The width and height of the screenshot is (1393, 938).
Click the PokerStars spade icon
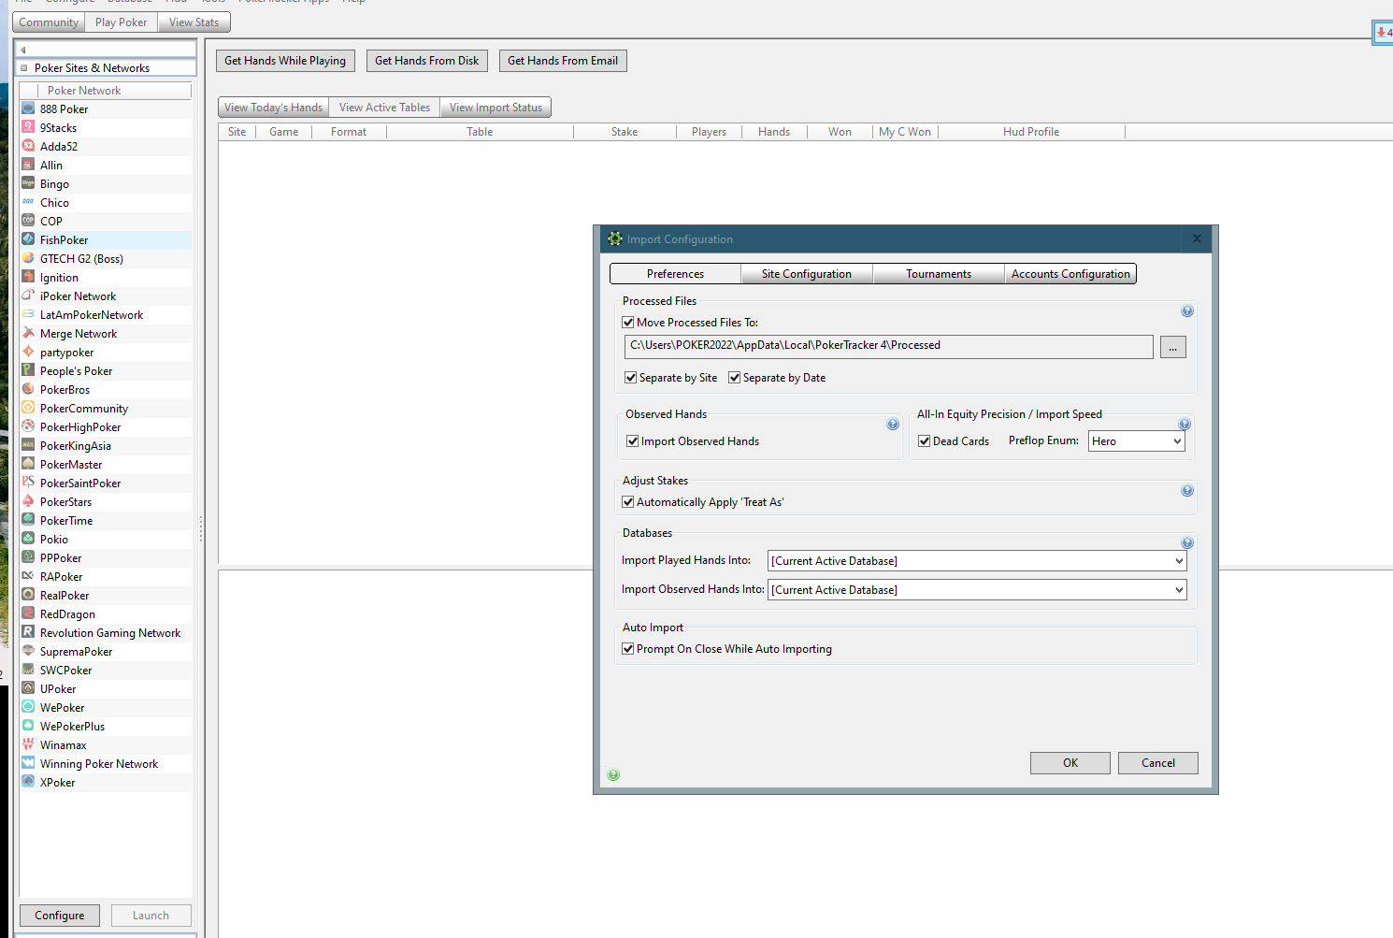(28, 501)
